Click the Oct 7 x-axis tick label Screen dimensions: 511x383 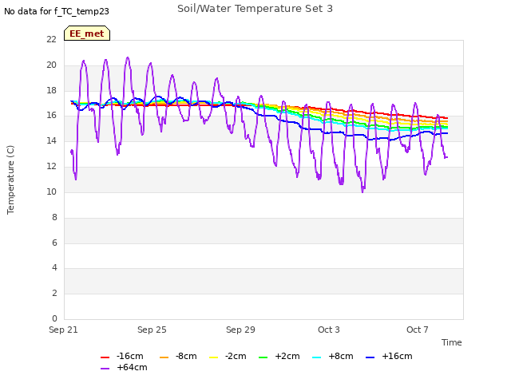click(417, 330)
